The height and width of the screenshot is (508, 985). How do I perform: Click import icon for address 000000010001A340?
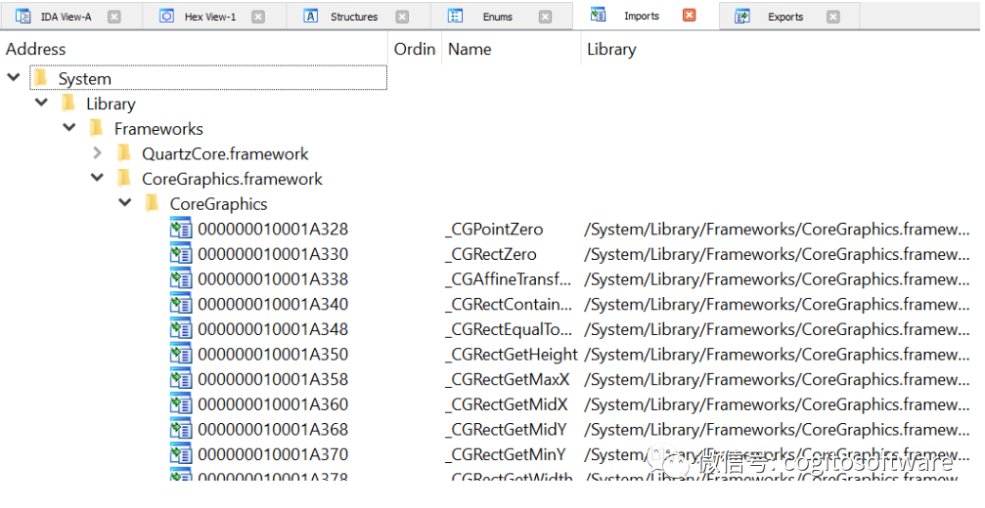181,304
